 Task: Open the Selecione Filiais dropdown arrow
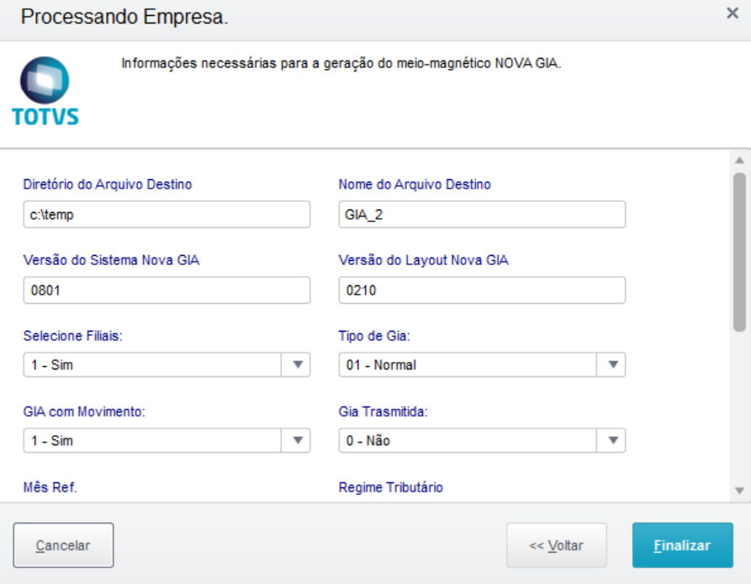298,364
